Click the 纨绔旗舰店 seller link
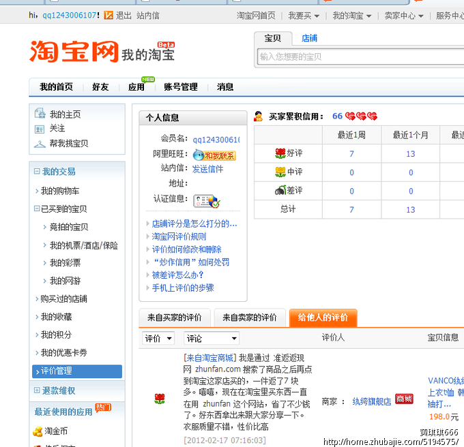This screenshot has width=464, height=447. click(372, 401)
